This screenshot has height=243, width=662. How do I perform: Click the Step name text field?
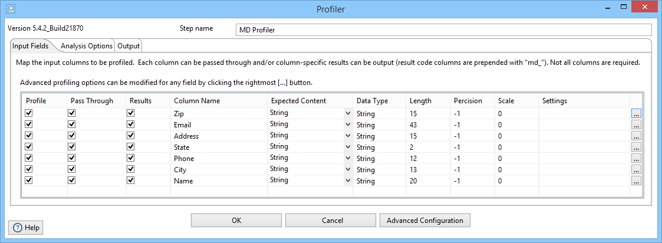click(x=443, y=29)
